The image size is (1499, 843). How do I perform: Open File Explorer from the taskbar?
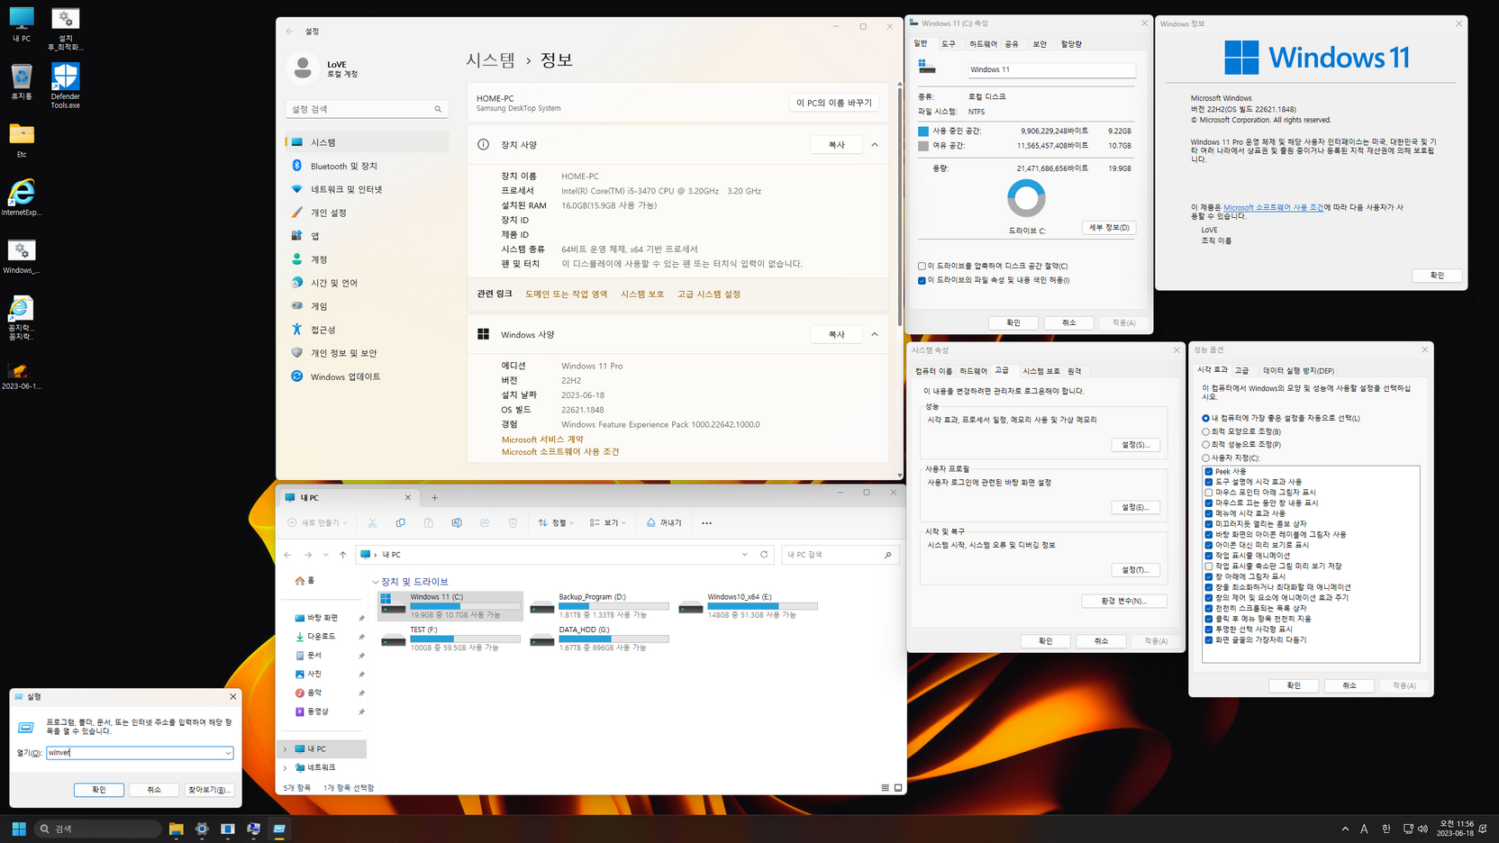pos(176,829)
